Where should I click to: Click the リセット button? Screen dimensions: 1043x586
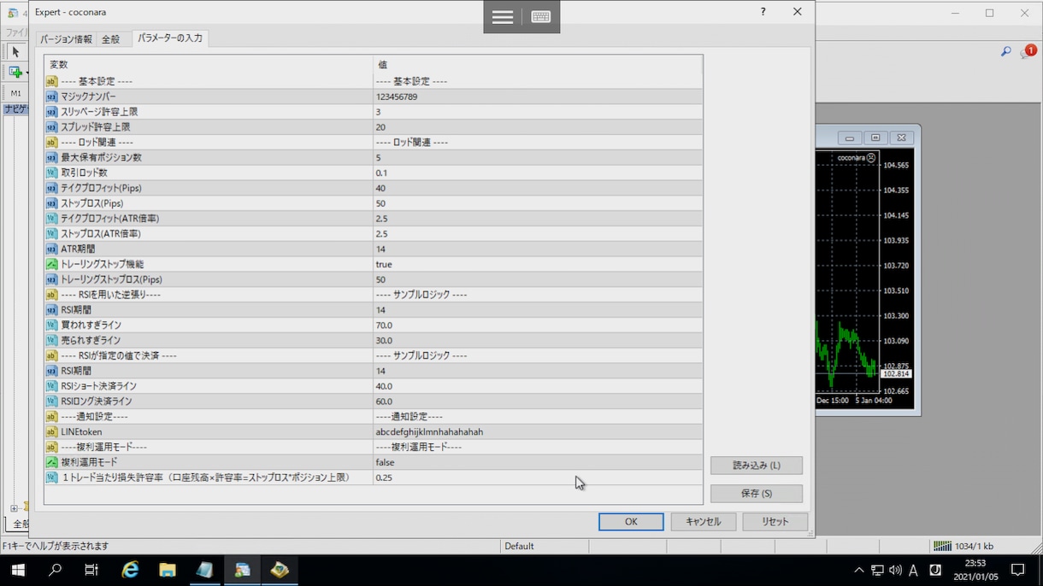[x=775, y=521]
